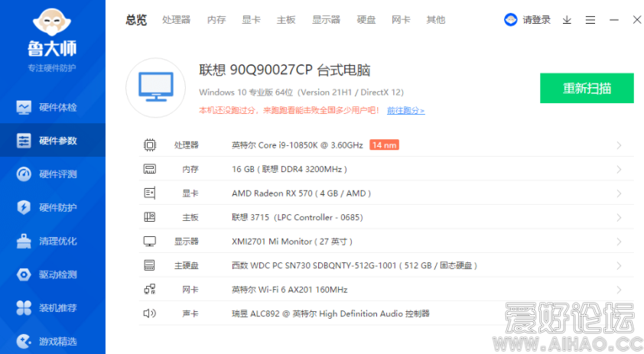Click the 请登录 login text

(536, 20)
